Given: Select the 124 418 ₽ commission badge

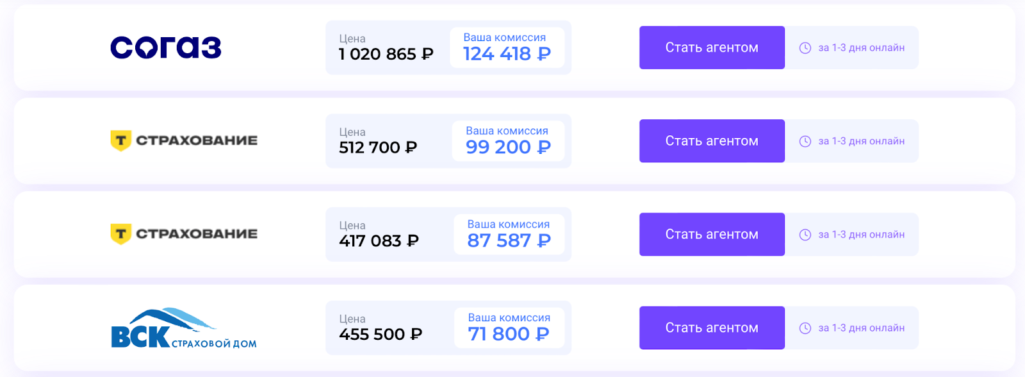Looking at the screenshot, I should pos(507,47).
